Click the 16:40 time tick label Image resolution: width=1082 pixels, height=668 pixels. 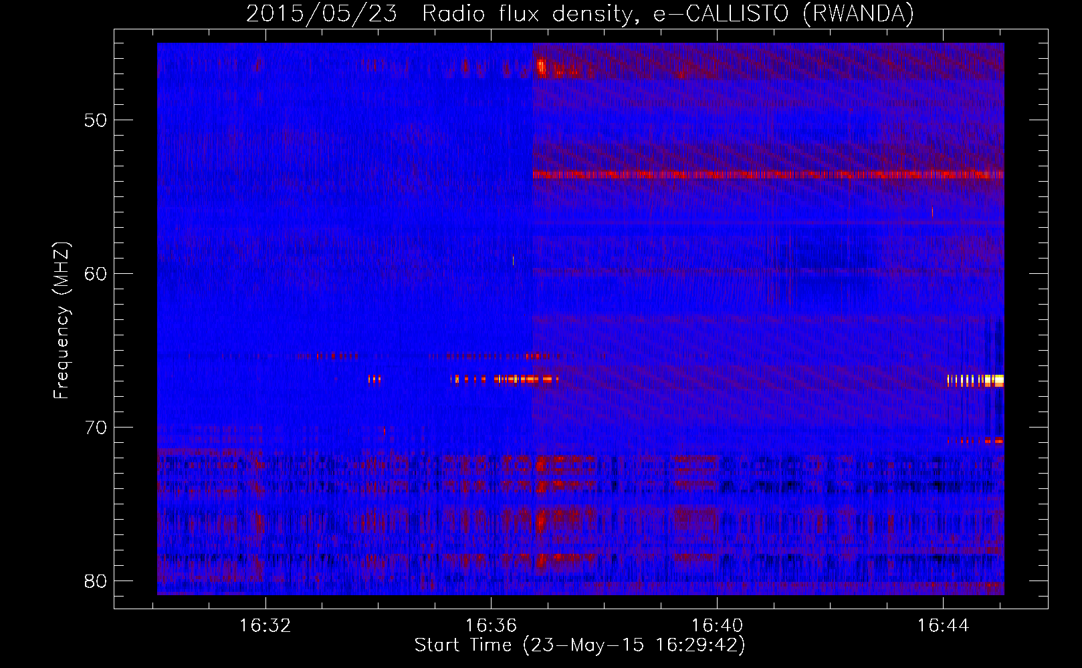(x=717, y=625)
